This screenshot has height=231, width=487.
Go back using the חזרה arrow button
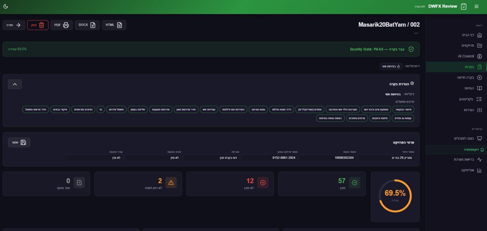click(14, 25)
